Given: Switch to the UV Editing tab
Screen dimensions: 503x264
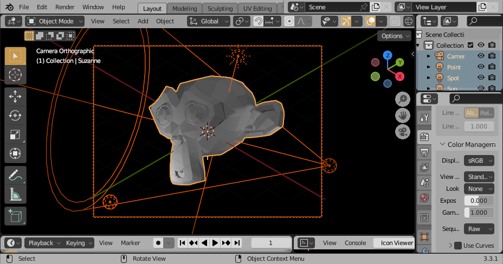Looking at the screenshot, I should click(x=257, y=9).
